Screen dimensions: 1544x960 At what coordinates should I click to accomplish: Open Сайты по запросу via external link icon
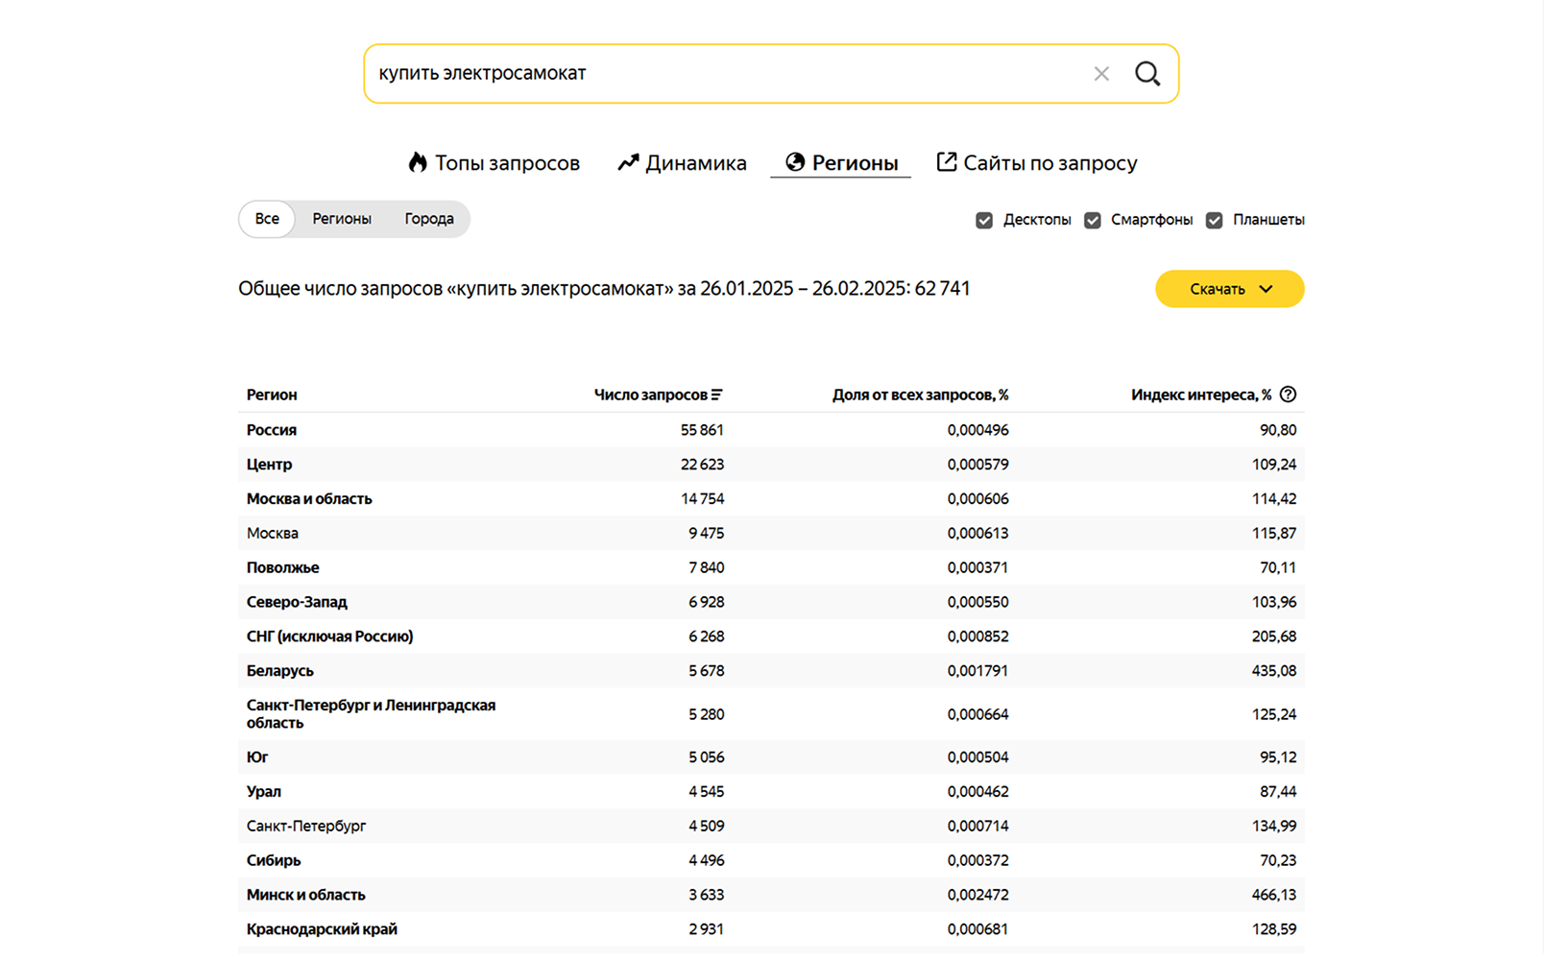pyautogui.click(x=946, y=162)
